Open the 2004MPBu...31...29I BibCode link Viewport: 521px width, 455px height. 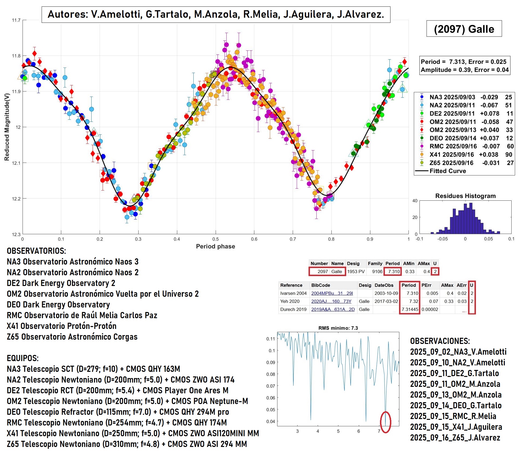[x=332, y=293]
